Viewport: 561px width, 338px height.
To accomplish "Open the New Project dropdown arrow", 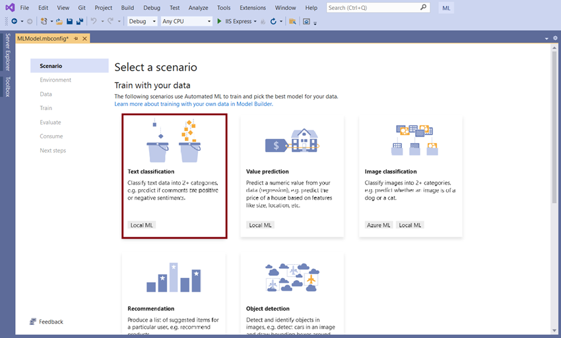I will point(51,22).
